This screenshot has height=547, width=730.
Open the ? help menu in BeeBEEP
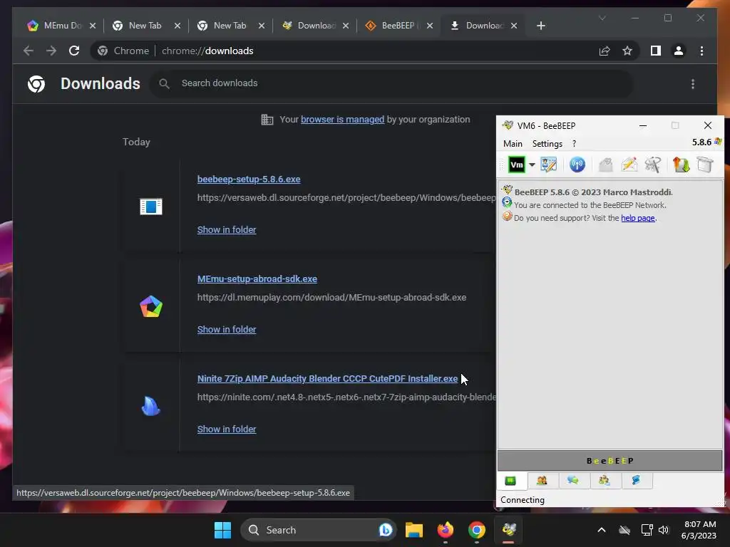click(x=574, y=144)
